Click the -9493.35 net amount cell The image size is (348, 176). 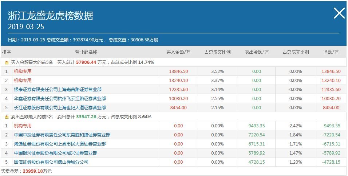(x=331, y=126)
